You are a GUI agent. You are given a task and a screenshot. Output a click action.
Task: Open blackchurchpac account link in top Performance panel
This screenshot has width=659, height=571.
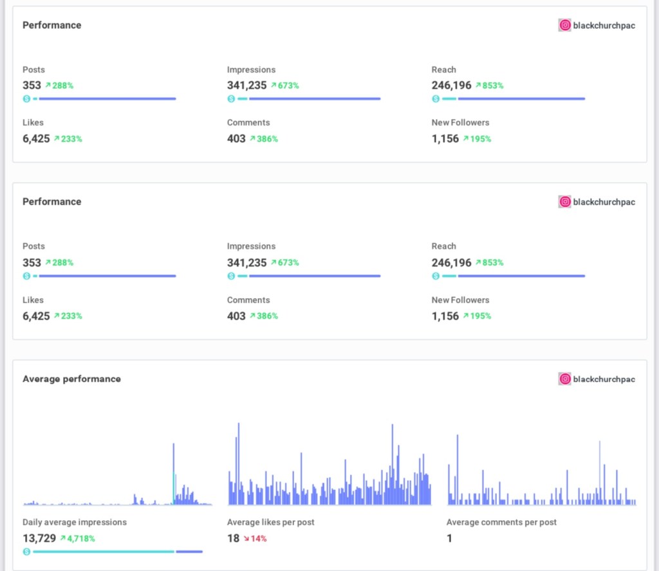pyautogui.click(x=604, y=26)
